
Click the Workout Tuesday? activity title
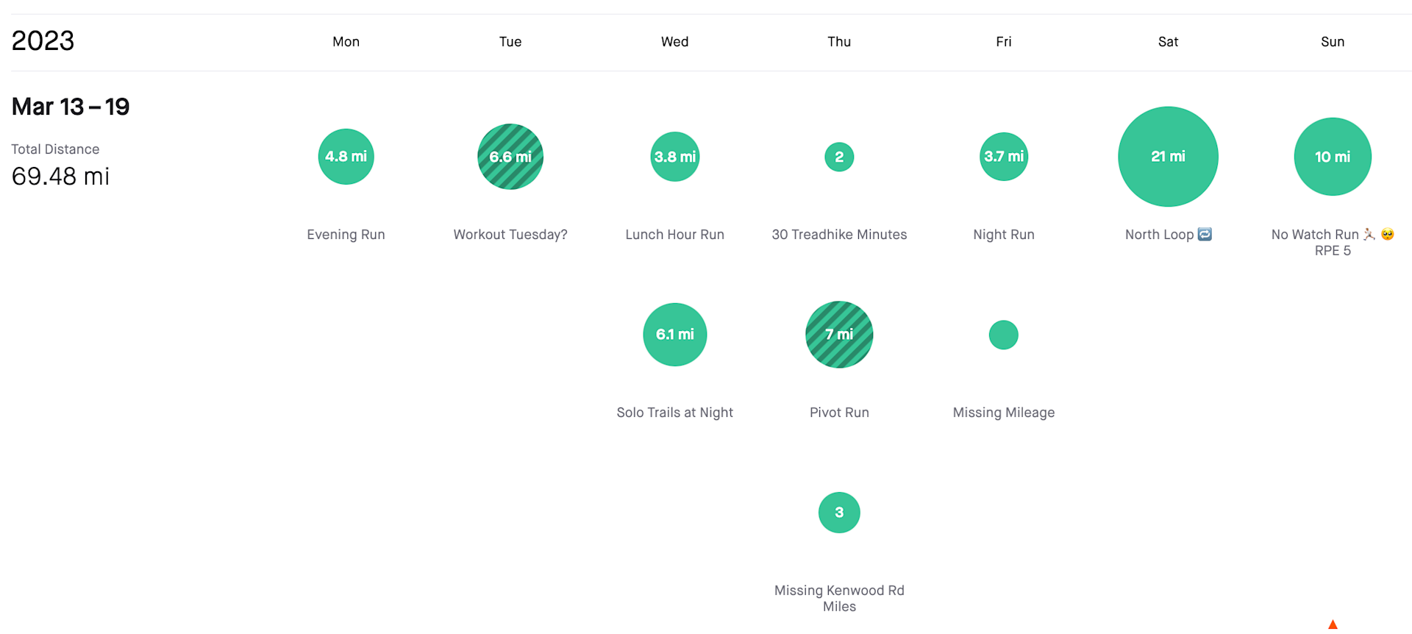[x=510, y=235]
